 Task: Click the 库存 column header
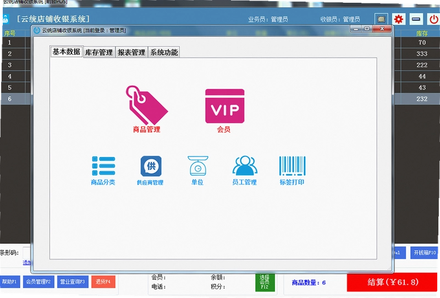(x=422, y=33)
